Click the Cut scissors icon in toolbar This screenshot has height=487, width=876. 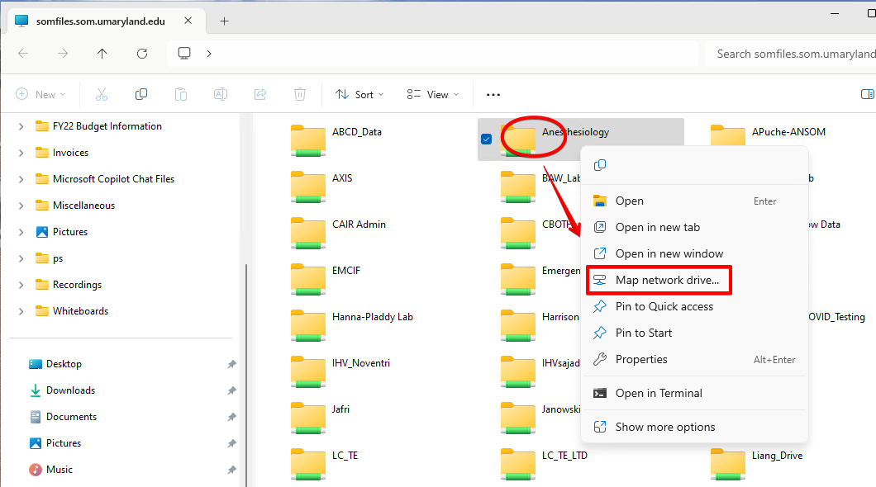[x=102, y=94]
